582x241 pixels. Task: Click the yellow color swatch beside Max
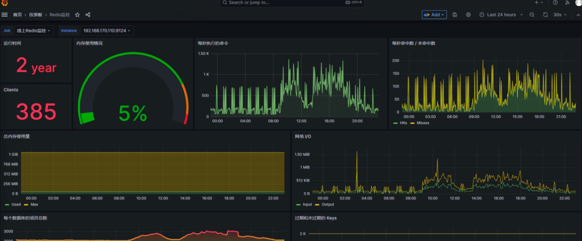point(26,205)
